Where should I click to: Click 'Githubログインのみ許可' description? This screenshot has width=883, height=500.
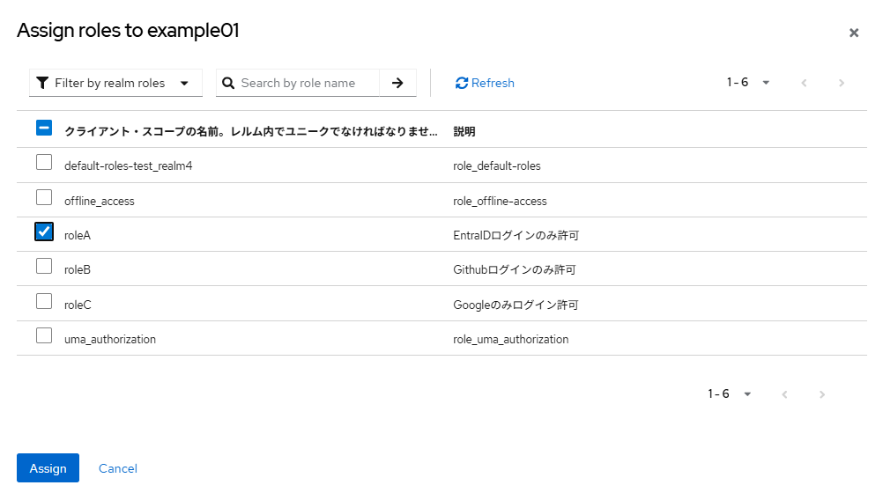coord(515,270)
